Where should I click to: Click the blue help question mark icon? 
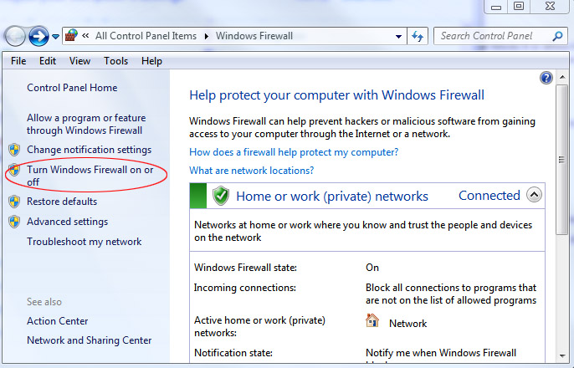546,78
